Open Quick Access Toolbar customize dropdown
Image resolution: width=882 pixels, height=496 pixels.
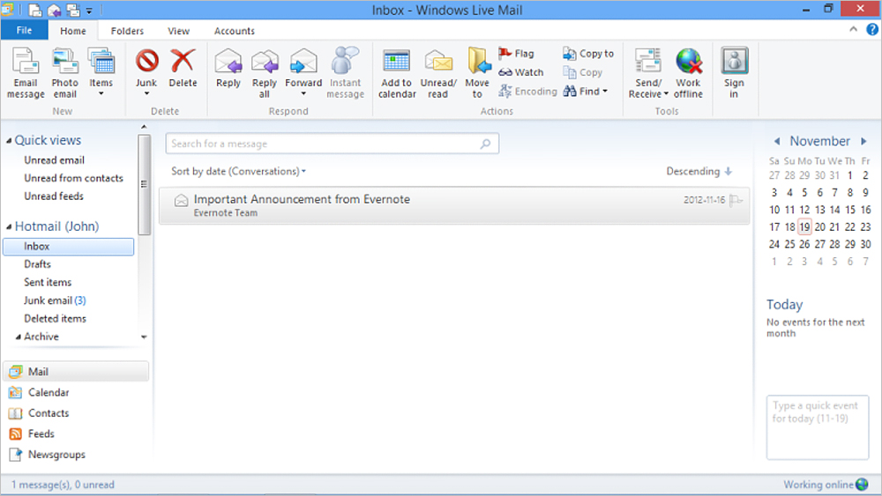tap(89, 11)
